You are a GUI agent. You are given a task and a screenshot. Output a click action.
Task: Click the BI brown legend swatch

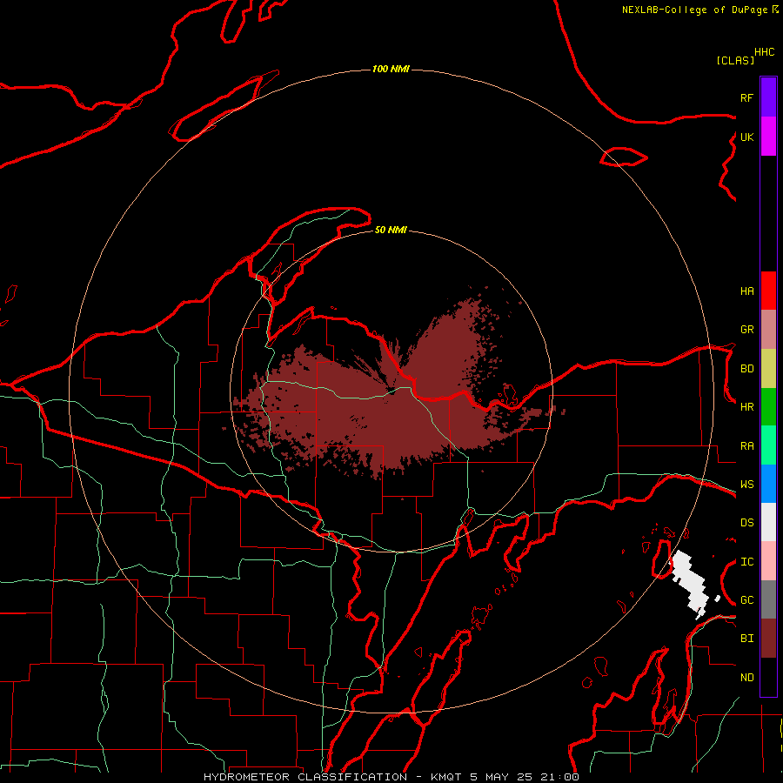(768, 639)
